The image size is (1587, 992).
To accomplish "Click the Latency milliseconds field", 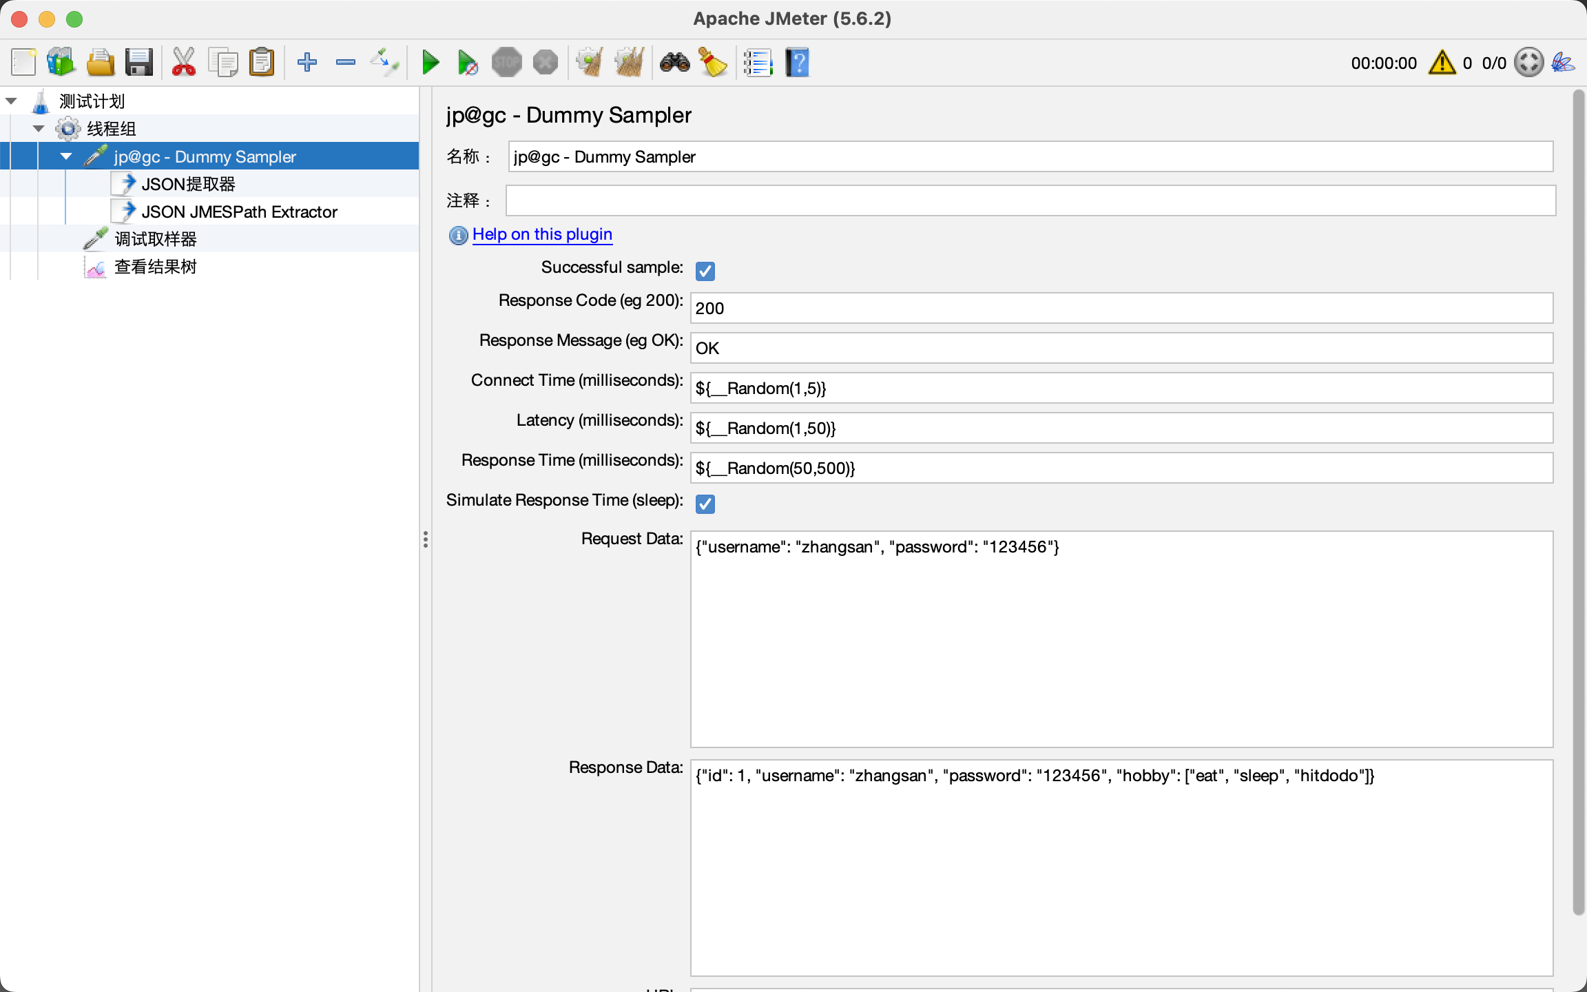I will 1121,428.
